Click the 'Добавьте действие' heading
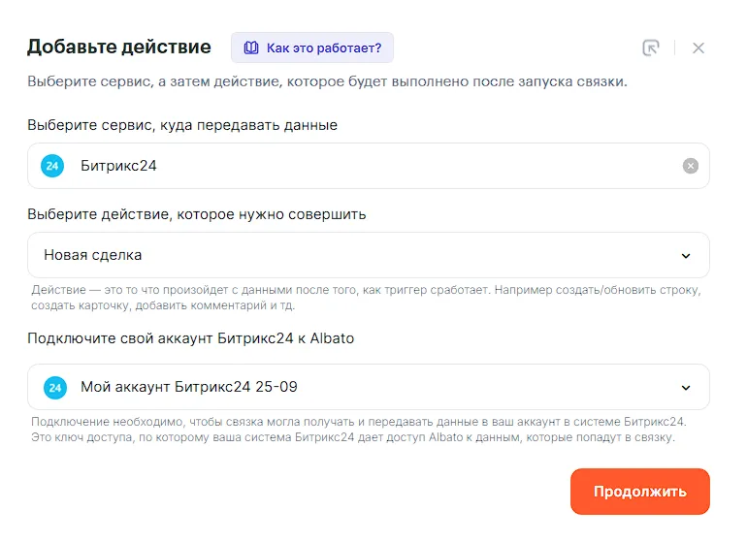Image resolution: width=747 pixels, height=543 pixels. [x=118, y=47]
